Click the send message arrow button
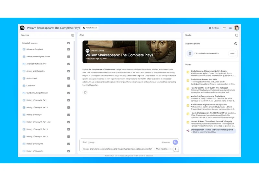Viewport: 259px width, 181px height. (175, 142)
